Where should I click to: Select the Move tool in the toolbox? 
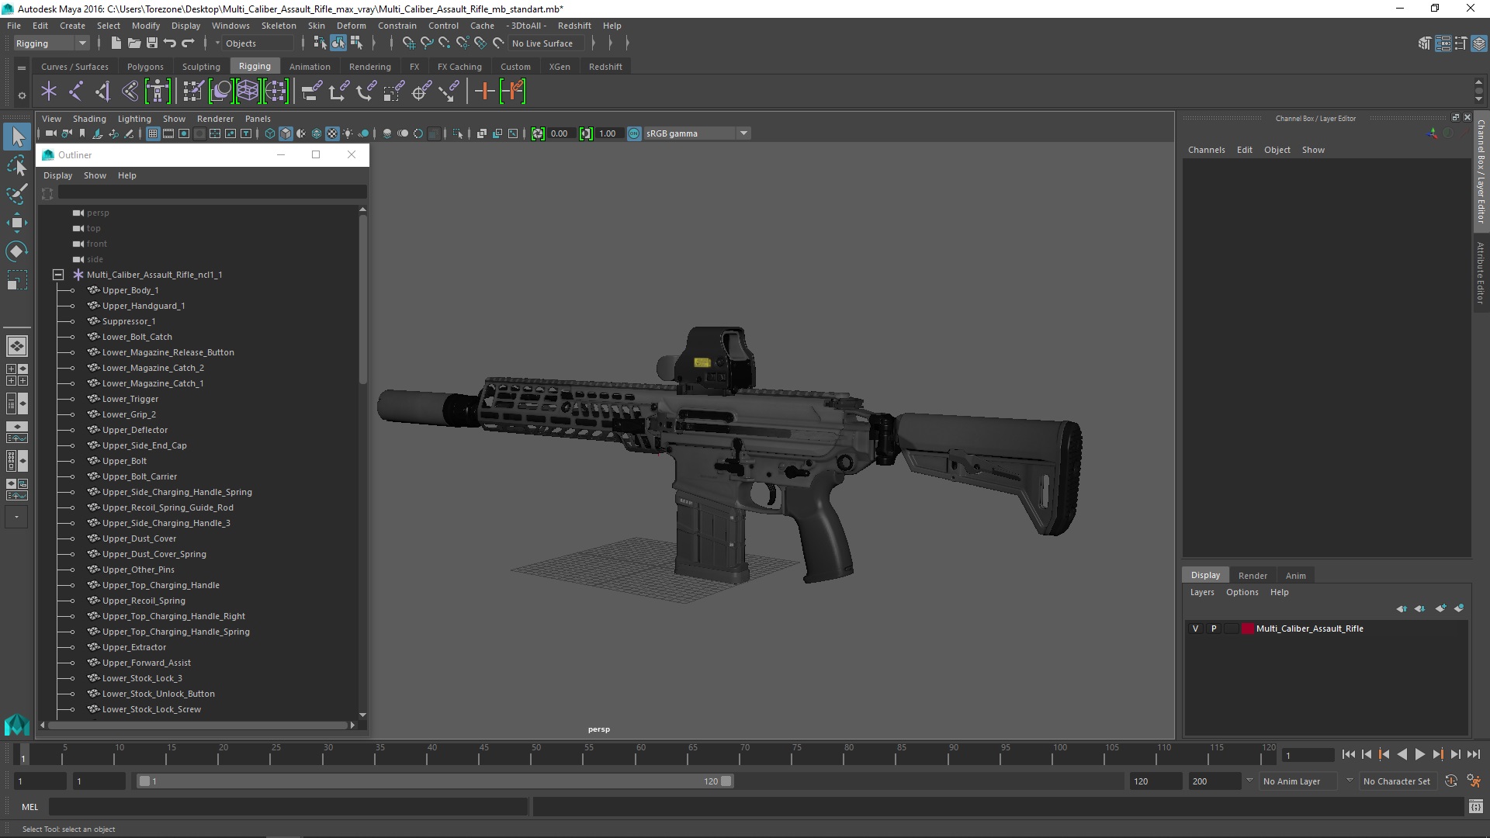16,223
